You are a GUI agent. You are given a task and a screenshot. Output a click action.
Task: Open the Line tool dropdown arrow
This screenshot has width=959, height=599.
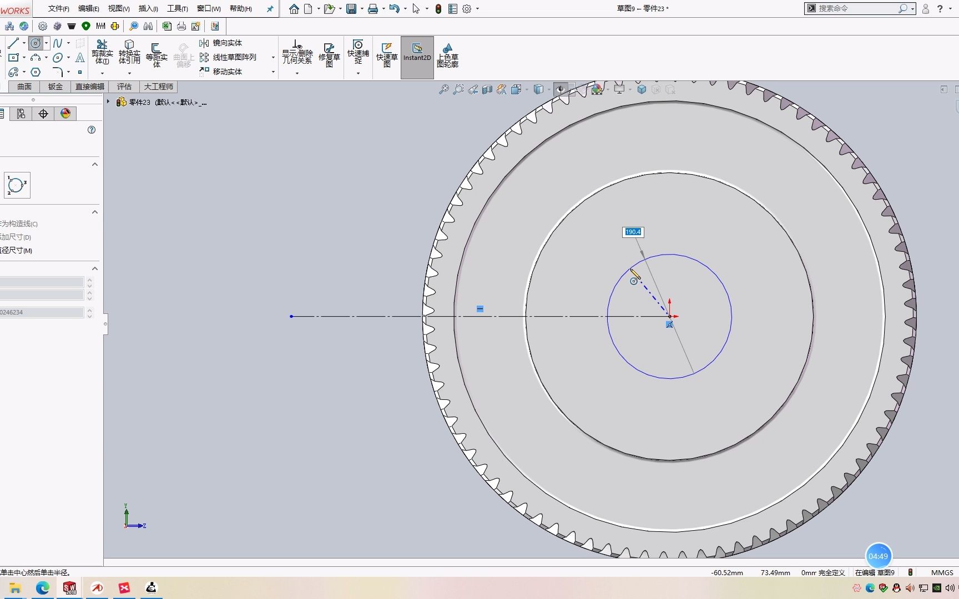click(x=24, y=43)
